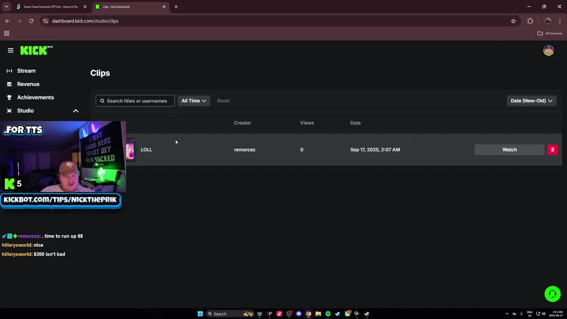Click the Revenue chart icon in sidebar

point(9,84)
